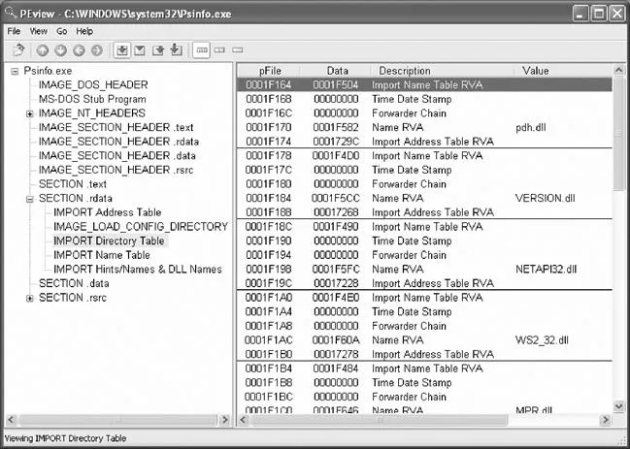630x449 pixels.
Task: Open the Go menu
Action: (61, 31)
